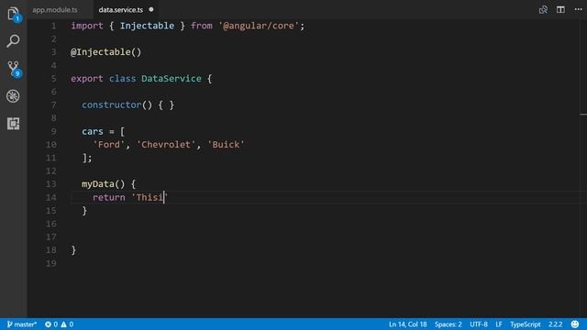This screenshot has width=587, height=330.
Task: Click the TypeScript version 2.2.2
Action: [555, 324]
